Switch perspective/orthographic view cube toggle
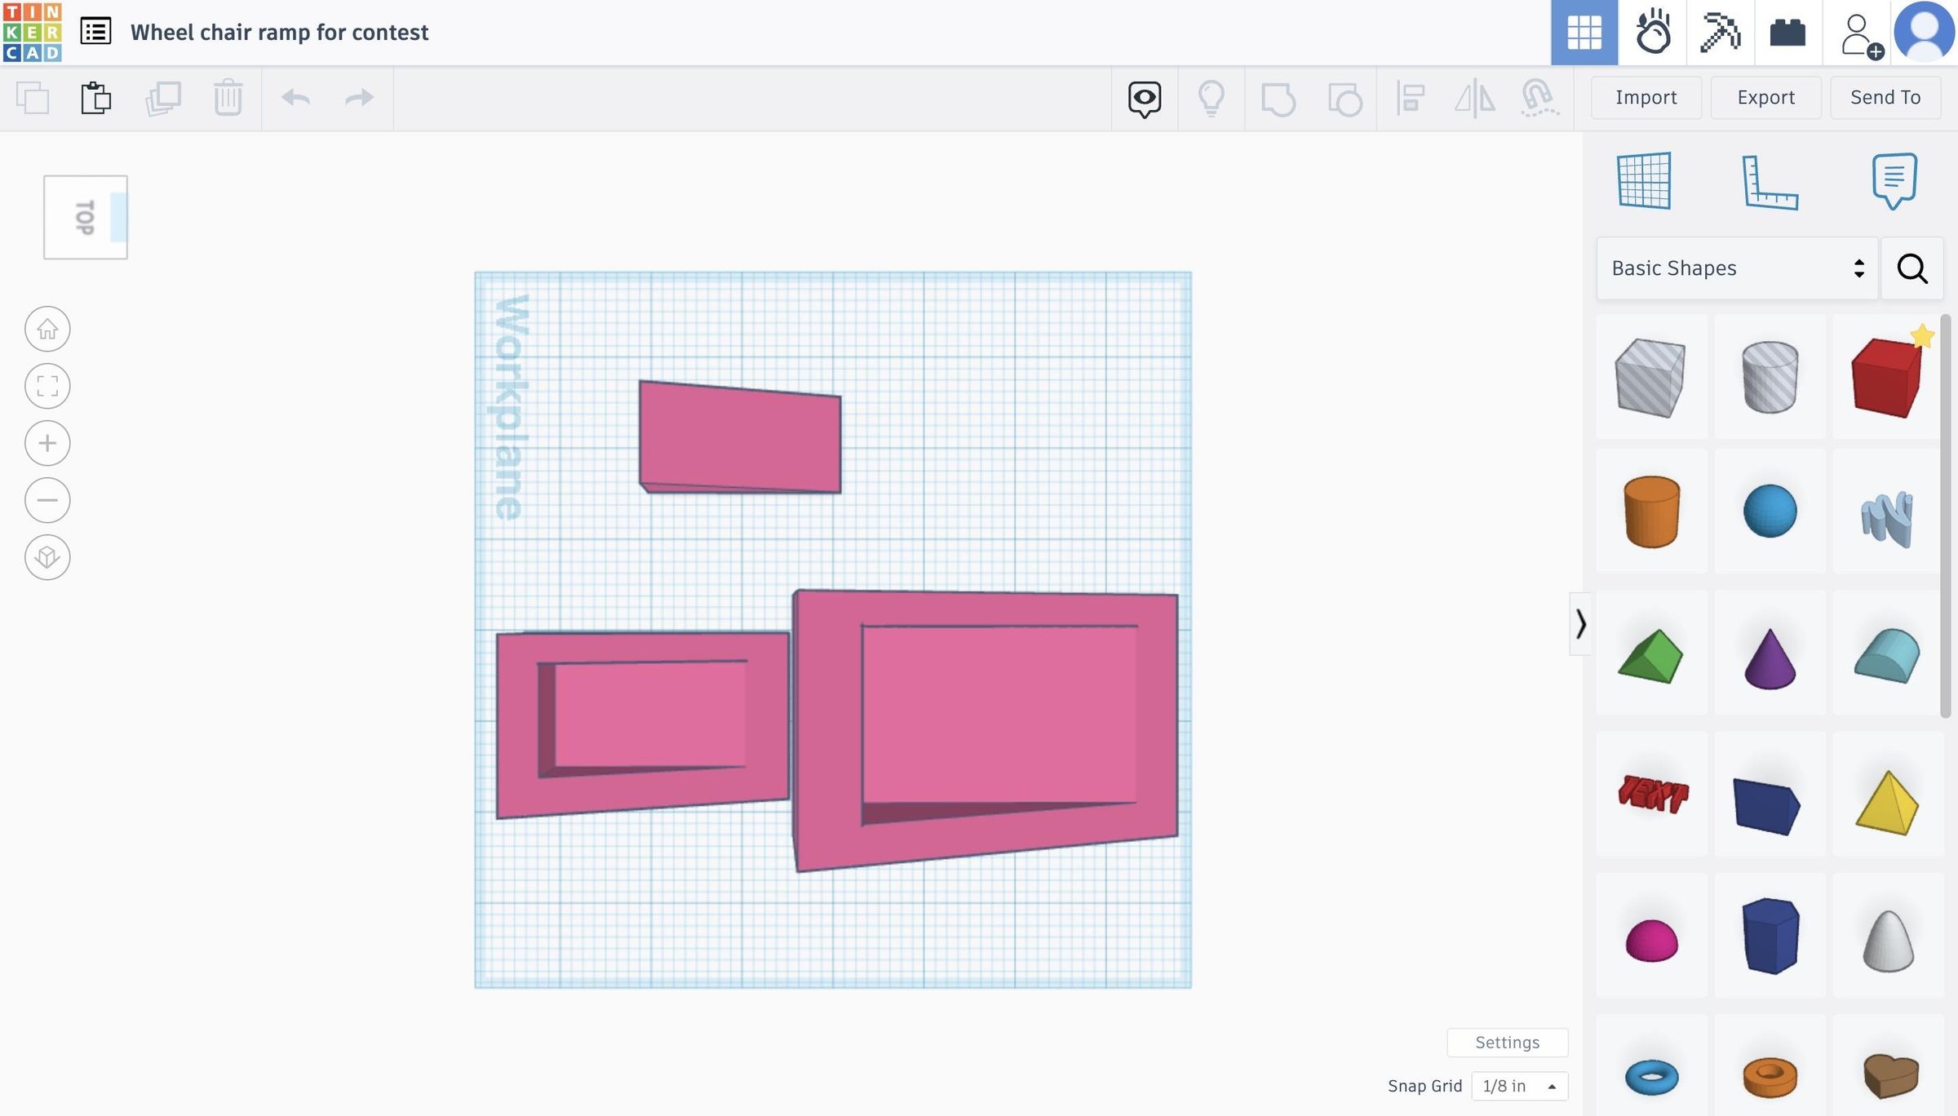This screenshot has width=1958, height=1116. [47, 557]
